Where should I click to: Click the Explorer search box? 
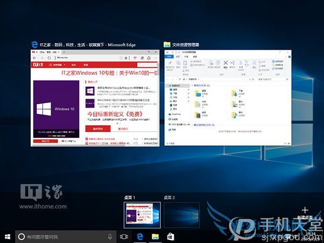click(273, 79)
